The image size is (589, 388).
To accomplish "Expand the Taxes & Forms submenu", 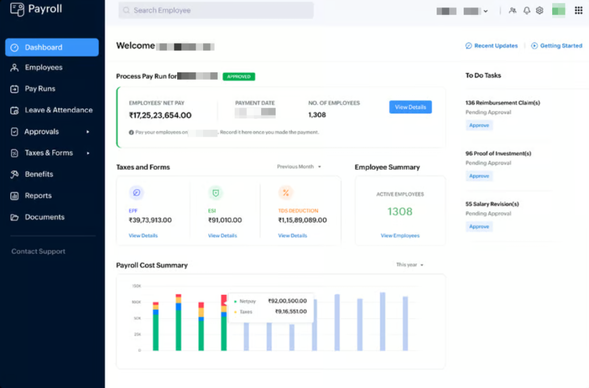I will point(88,153).
